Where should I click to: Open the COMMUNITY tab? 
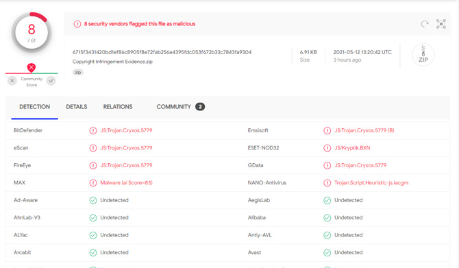[173, 107]
